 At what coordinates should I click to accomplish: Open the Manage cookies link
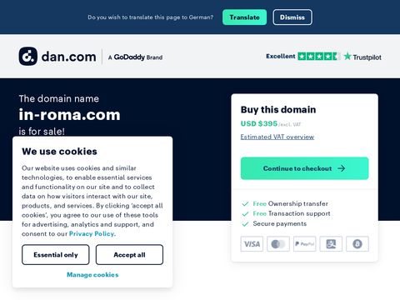point(92,275)
